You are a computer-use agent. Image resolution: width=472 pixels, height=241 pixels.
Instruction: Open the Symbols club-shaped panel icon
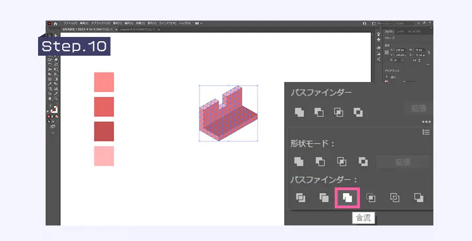pos(378,40)
